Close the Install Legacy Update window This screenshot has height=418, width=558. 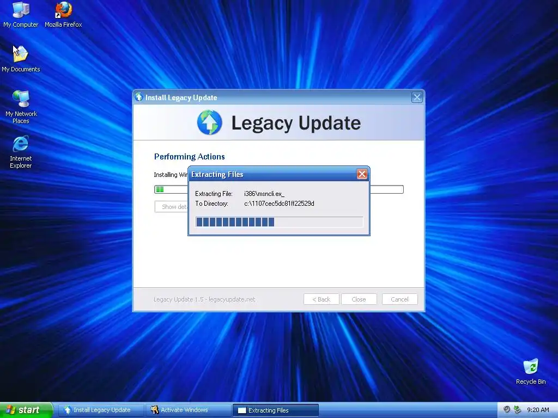click(417, 97)
